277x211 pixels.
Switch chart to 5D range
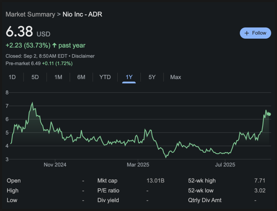[35, 77]
